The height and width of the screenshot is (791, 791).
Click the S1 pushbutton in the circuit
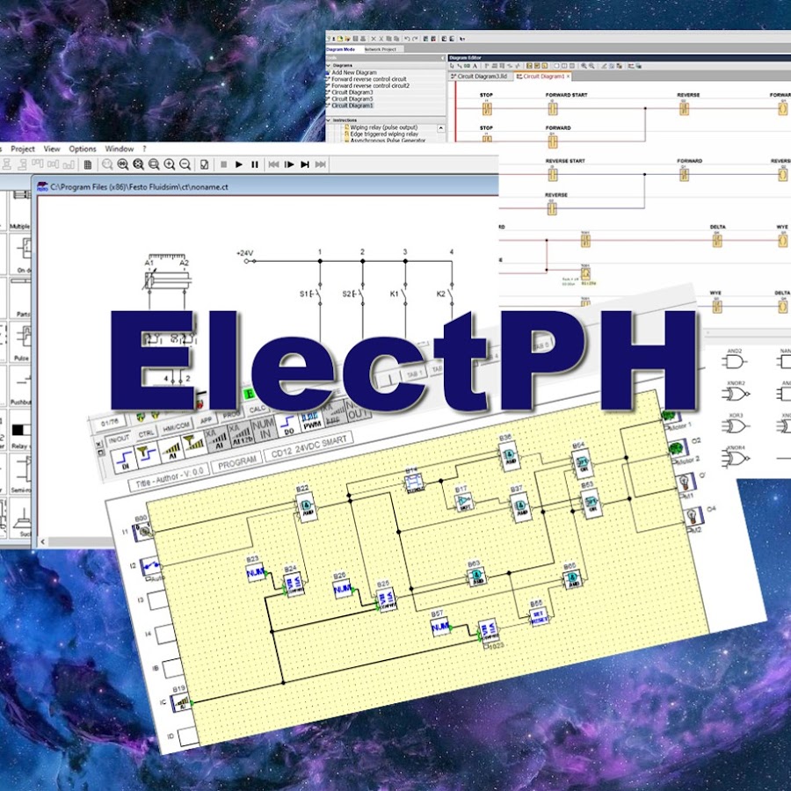[x=311, y=294]
